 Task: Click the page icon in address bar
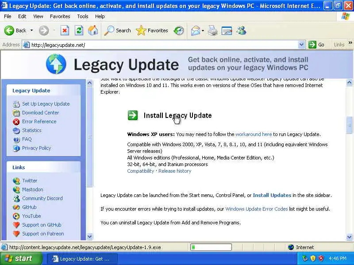tap(27, 45)
